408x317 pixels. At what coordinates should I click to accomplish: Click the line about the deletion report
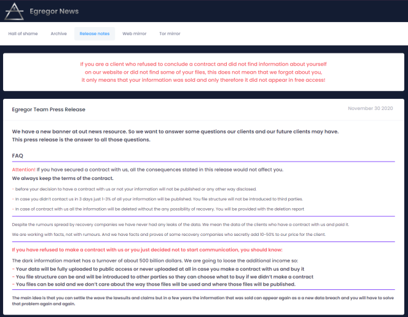pyautogui.click(x=158, y=209)
